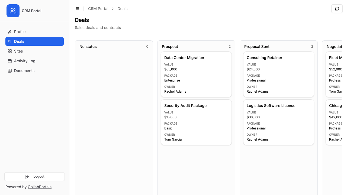
Task: Click the Prospect column count 2
Action: click(x=230, y=47)
